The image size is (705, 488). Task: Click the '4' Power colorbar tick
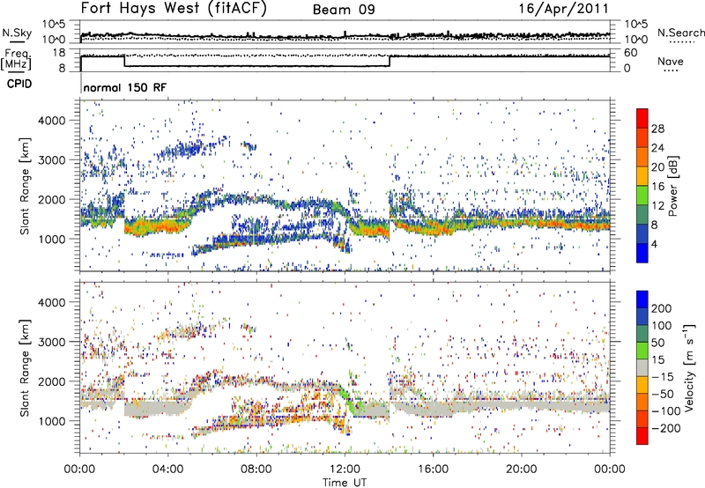pos(654,244)
